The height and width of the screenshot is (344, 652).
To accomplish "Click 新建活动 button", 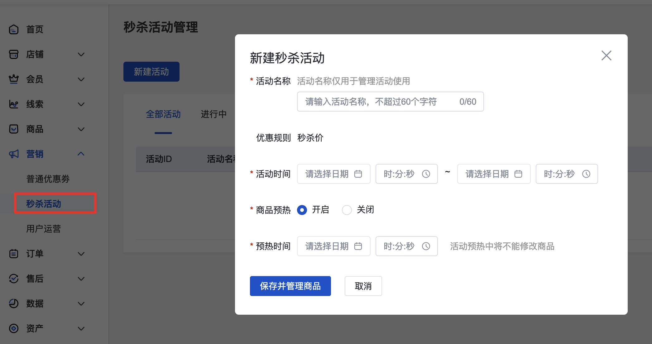I will (151, 72).
